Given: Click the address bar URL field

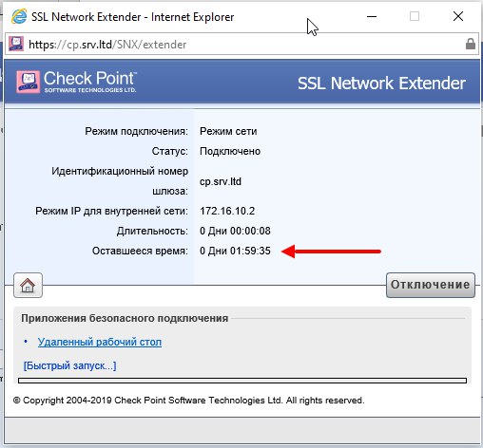Looking at the screenshot, I should point(241,44).
